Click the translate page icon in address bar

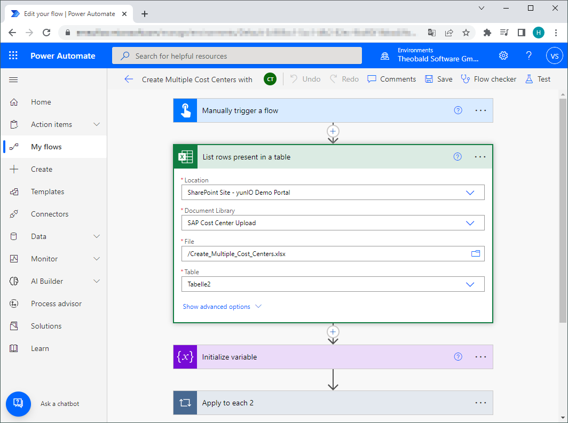pos(431,33)
